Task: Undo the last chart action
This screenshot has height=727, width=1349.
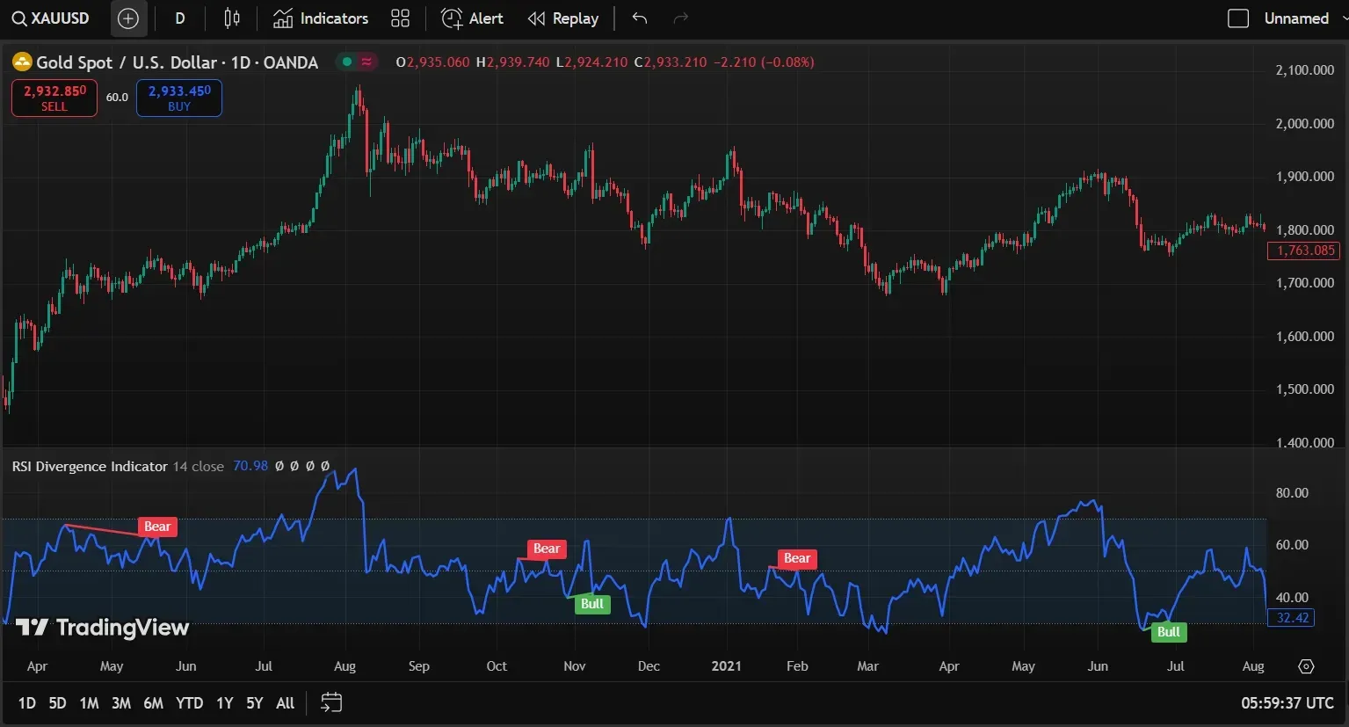Action: click(x=640, y=18)
